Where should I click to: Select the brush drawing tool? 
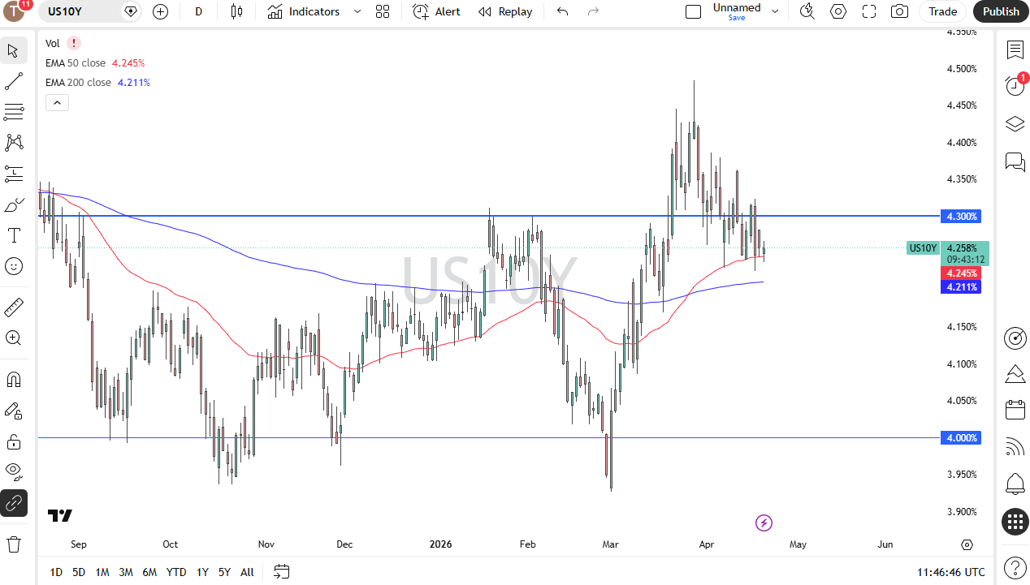click(x=14, y=204)
